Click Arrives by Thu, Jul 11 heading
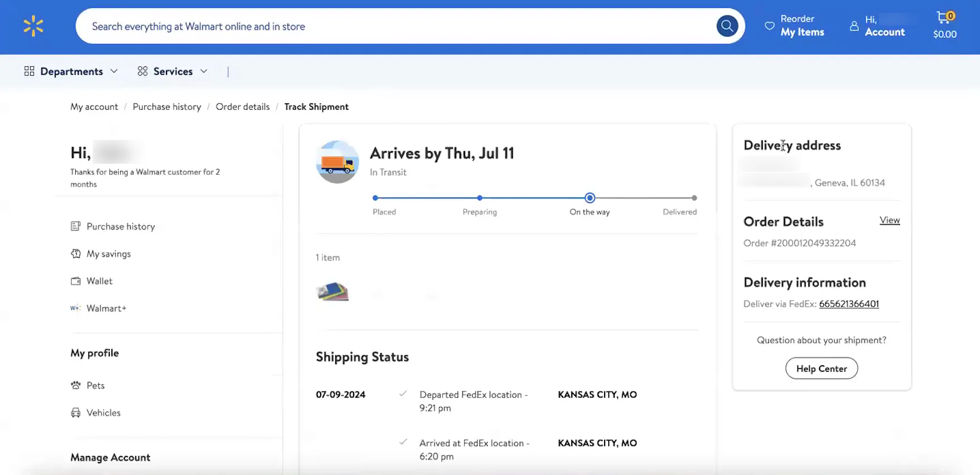 [442, 153]
